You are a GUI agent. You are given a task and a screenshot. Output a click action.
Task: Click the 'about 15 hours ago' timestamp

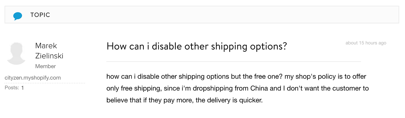(366, 43)
